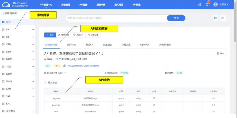The image size is (237, 118).
Task: Switch to grid view layout
Action: (x=216, y=18)
